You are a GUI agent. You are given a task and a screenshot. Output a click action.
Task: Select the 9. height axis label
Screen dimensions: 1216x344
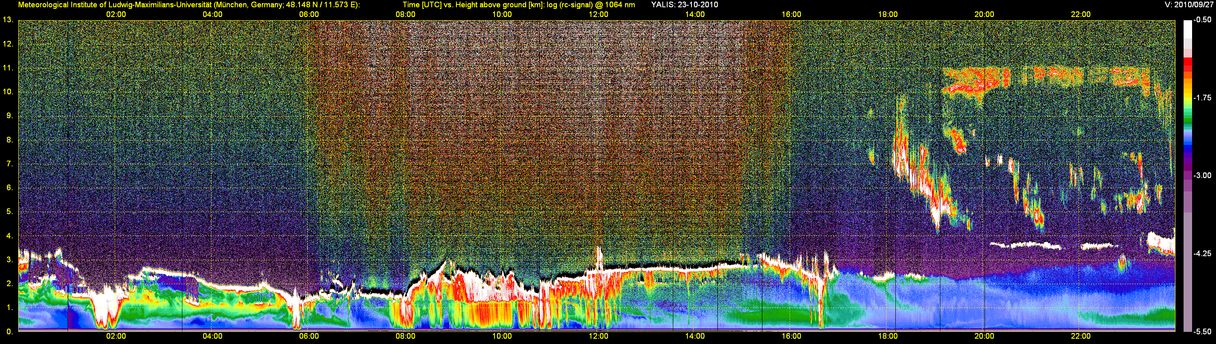9,116
